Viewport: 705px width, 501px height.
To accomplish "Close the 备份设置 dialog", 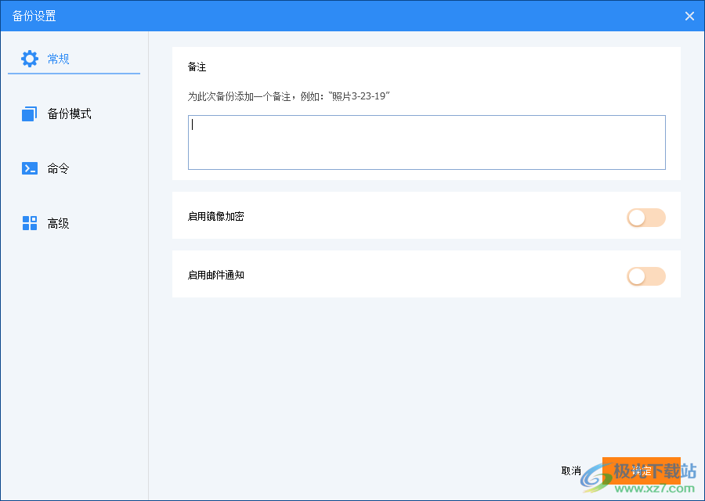I will [689, 16].
